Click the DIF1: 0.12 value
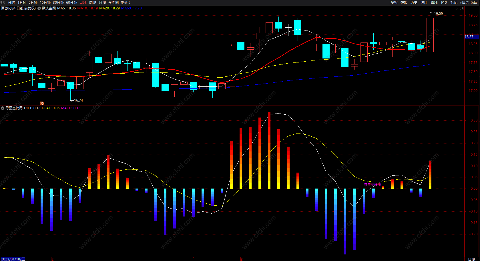This screenshot has width=480, height=261. tap(32, 108)
